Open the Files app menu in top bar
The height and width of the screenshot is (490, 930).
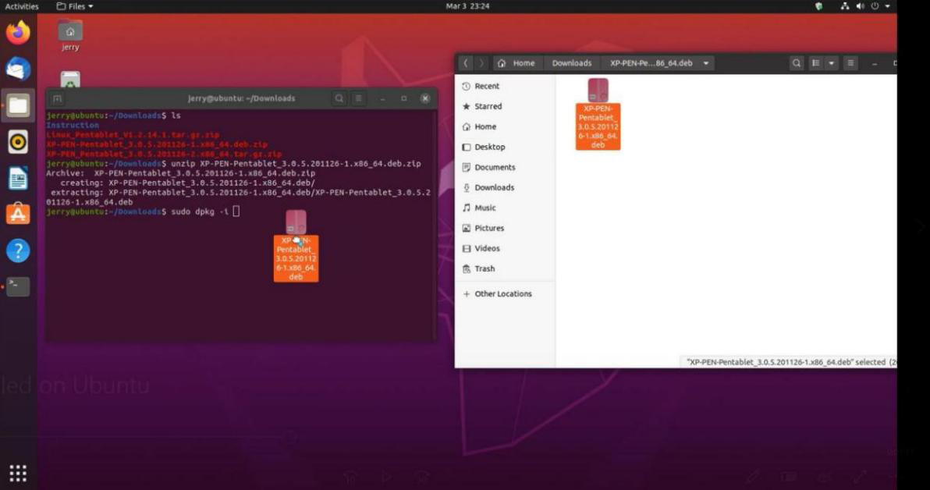75,6
